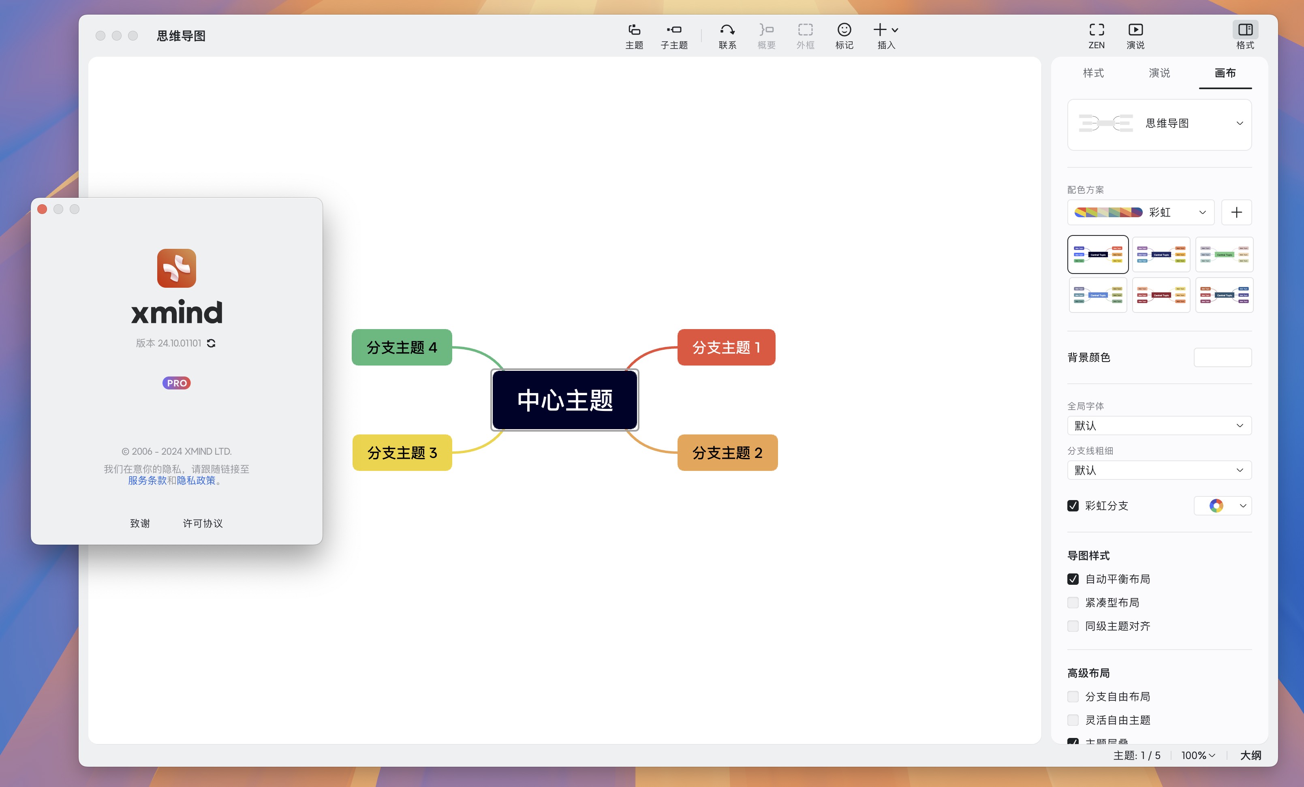This screenshot has height=787, width=1304.
Task: Select 中心主题 central topic
Action: tap(565, 400)
